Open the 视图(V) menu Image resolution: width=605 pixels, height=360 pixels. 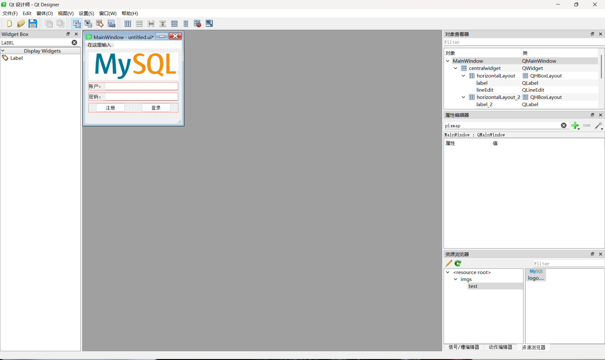[x=66, y=13]
